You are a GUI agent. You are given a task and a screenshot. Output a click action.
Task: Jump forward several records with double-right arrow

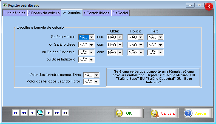[x=57, y=113]
